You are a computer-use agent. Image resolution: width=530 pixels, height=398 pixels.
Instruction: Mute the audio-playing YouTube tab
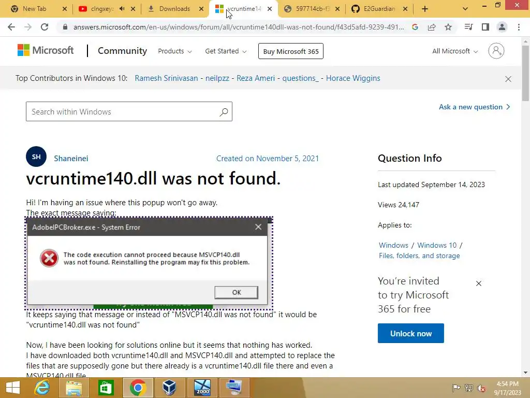pos(122,9)
